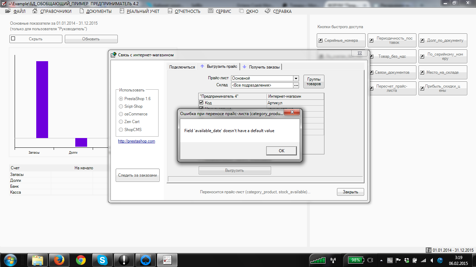Click the Dropbox tray icon

406,260
